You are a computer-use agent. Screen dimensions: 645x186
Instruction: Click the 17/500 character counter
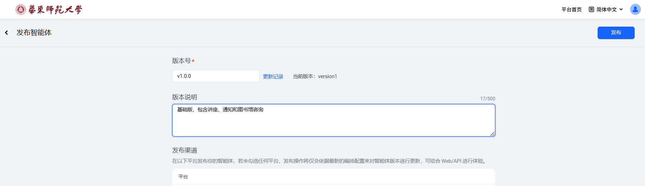[487, 99]
